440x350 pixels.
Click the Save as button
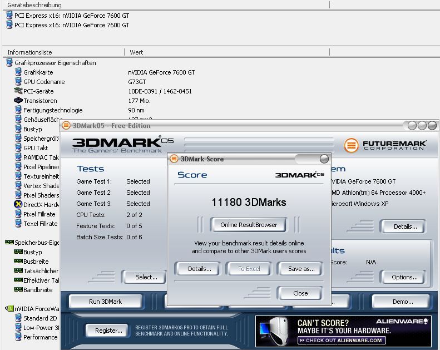301,269
